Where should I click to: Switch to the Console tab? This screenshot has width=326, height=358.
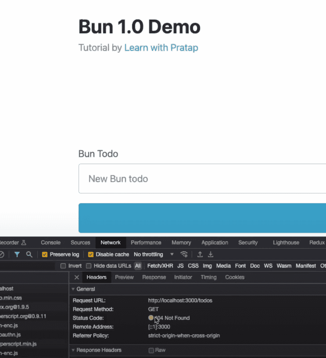[51, 243]
